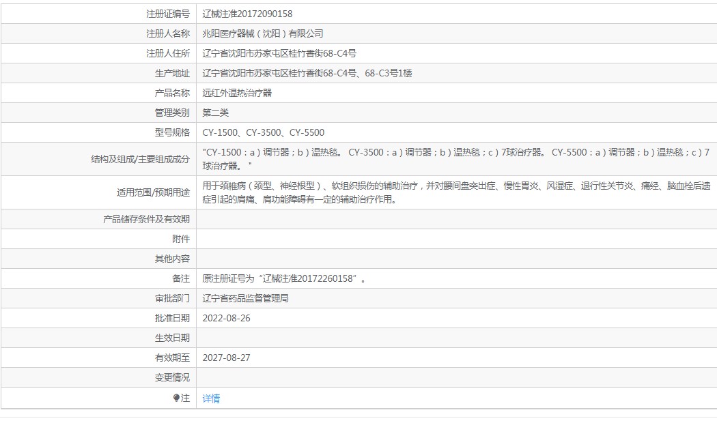Click the 审批部门 label
Viewport: 717px width, 436px height.
point(172,298)
